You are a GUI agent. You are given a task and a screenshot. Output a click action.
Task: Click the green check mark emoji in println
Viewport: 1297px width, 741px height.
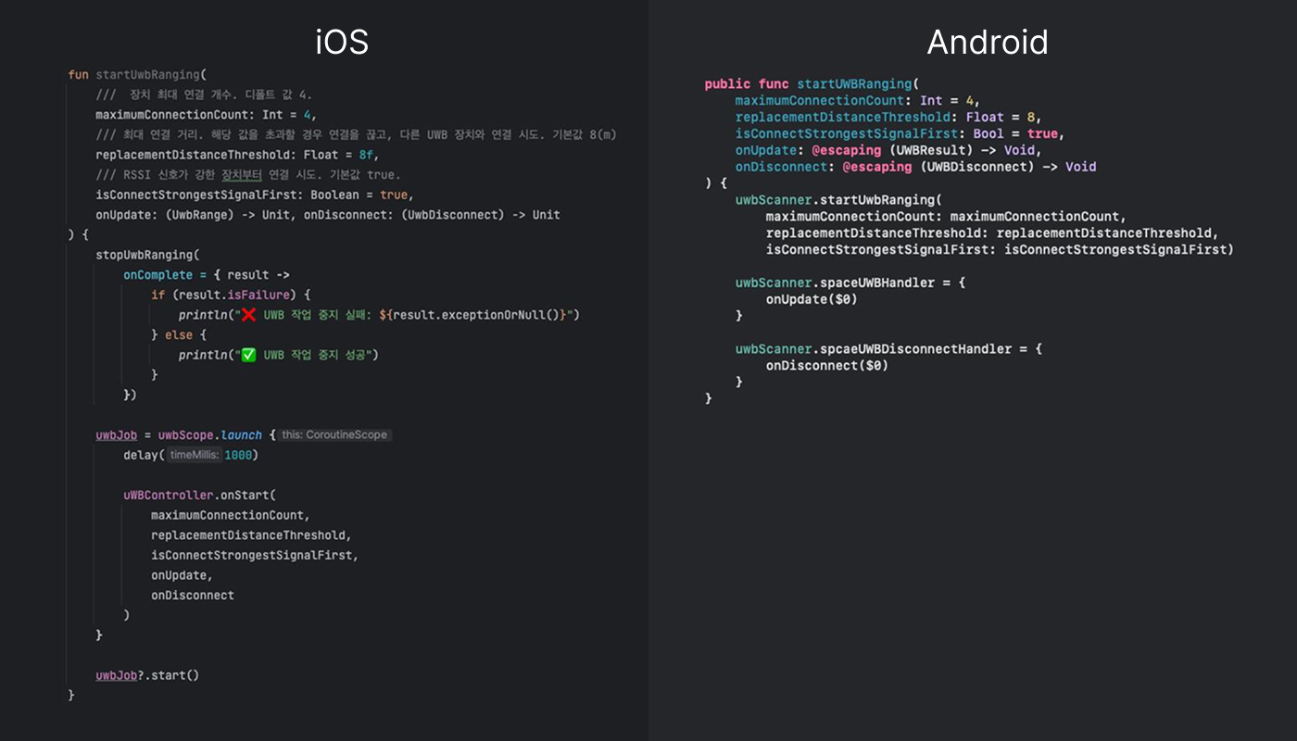248,355
